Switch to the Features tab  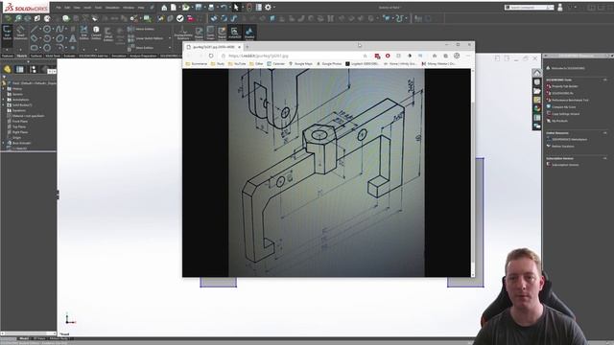tap(8, 56)
